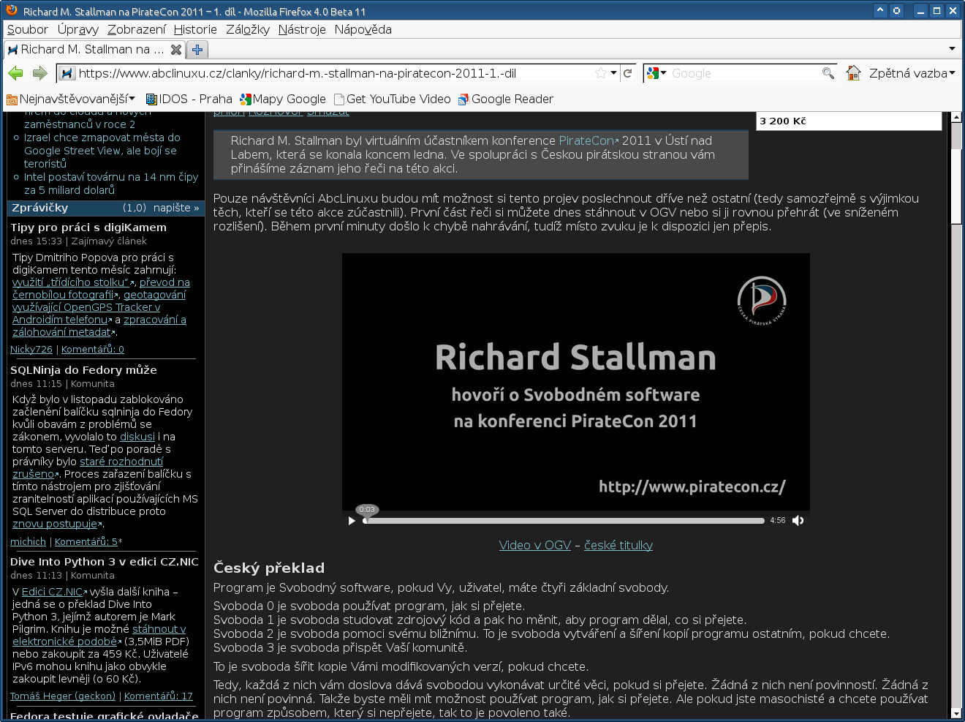Follow the diskusi link
Screen dimensions: 965x722
click(x=137, y=437)
